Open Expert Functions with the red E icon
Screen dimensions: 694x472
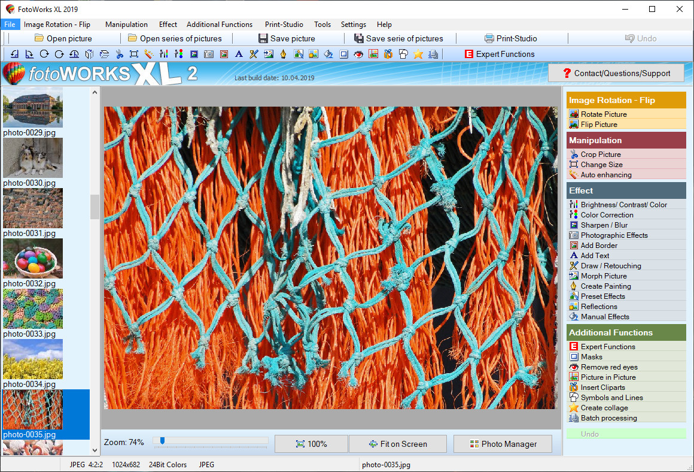pyautogui.click(x=468, y=54)
